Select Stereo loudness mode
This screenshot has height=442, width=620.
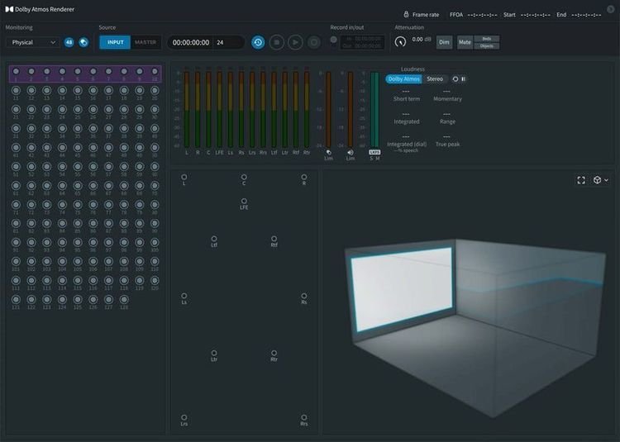pos(435,79)
